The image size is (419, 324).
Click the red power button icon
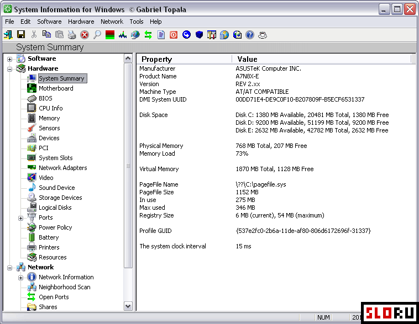(174, 35)
